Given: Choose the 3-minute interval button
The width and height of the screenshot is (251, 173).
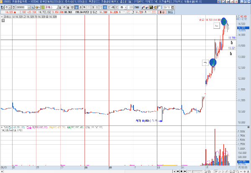Looking at the screenshot, I should point(93,8).
